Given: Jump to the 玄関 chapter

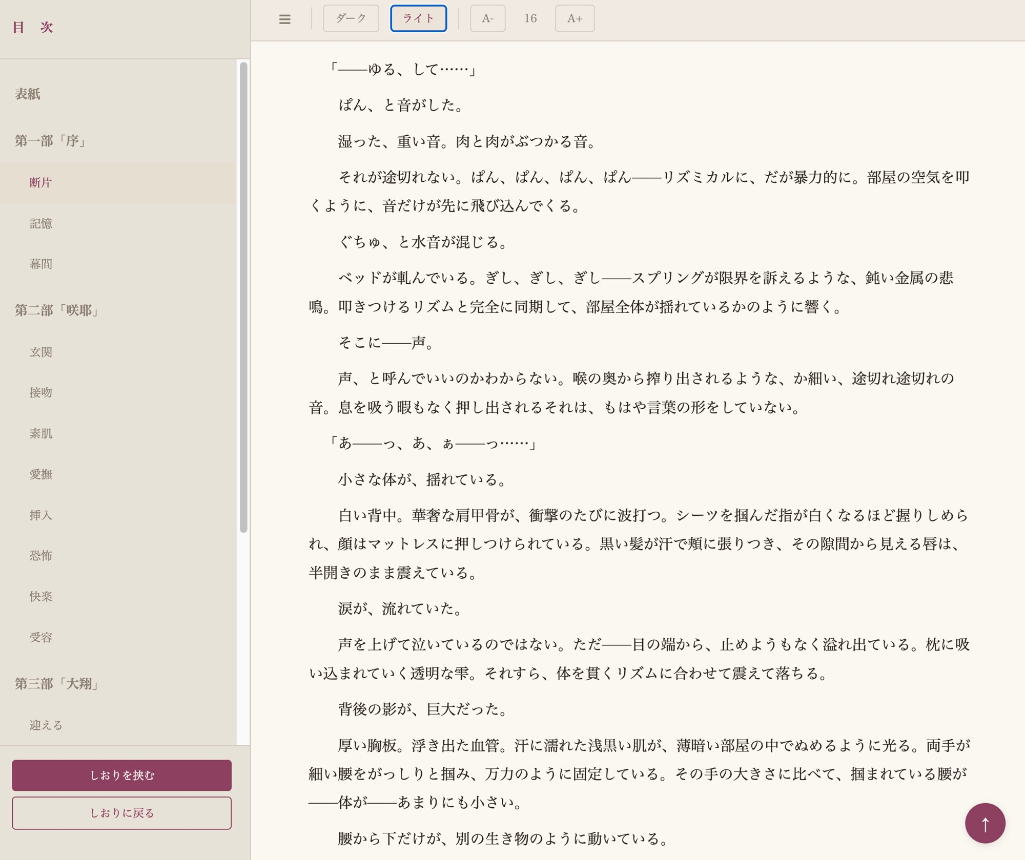Looking at the screenshot, I should [40, 352].
